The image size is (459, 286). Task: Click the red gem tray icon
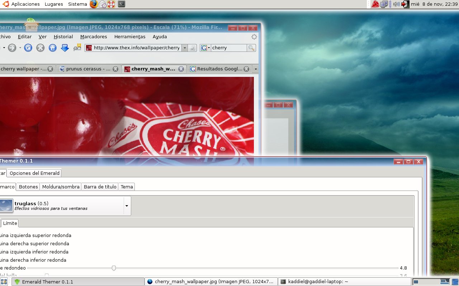(x=375, y=4)
